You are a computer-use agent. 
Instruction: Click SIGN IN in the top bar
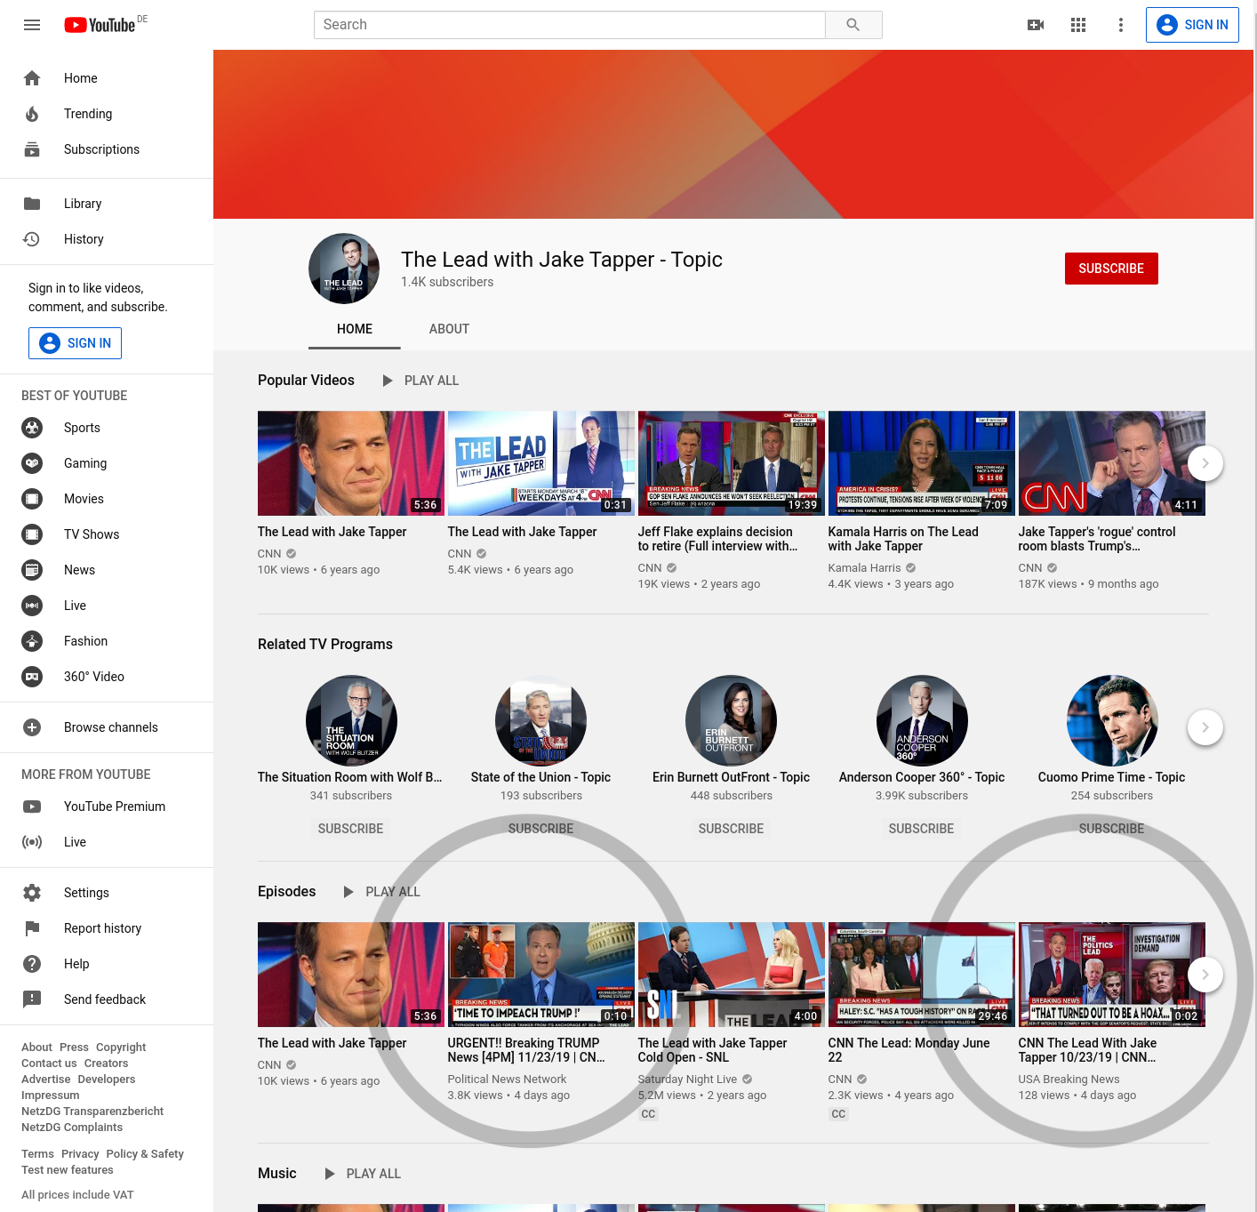pos(1192,25)
